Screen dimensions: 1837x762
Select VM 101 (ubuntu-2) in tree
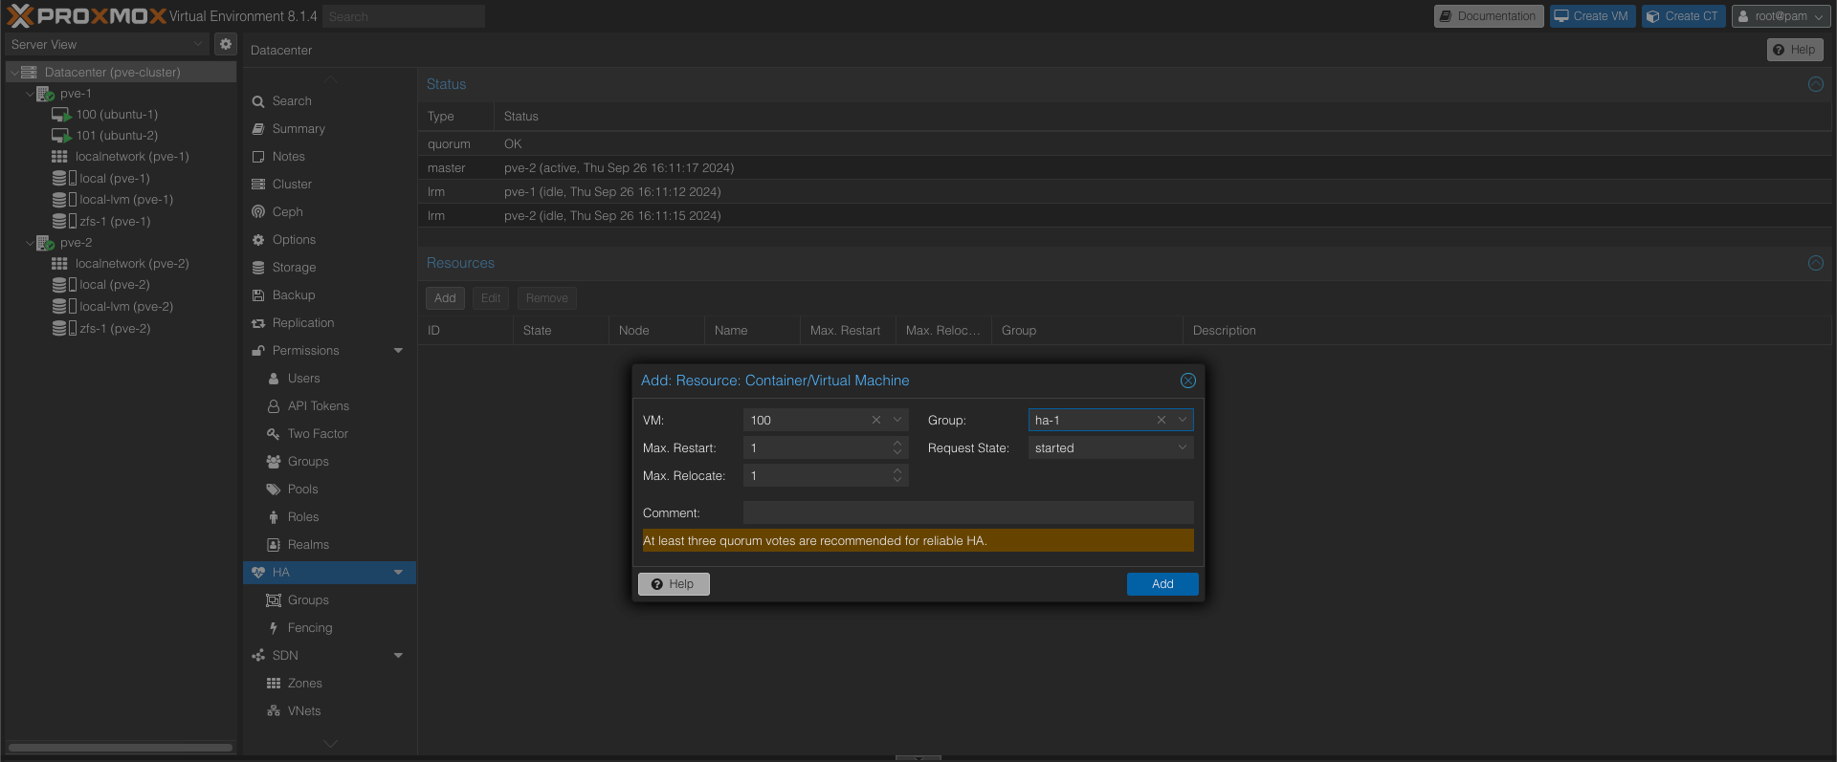tap(117, 135)
